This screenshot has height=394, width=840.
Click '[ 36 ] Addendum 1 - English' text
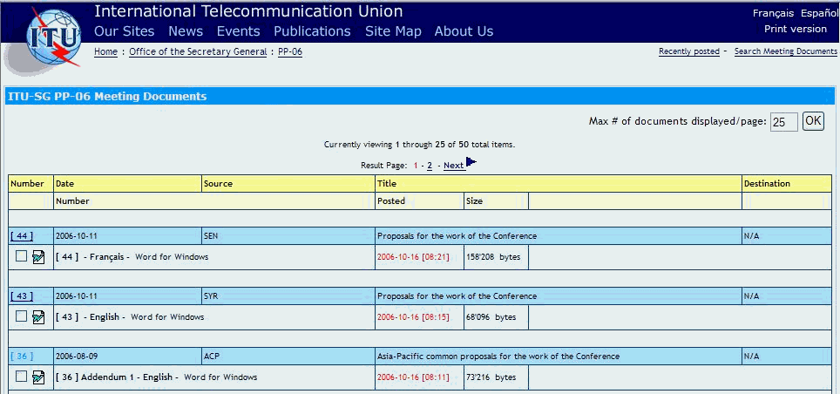pyautogui.click(x=114, y=377)
